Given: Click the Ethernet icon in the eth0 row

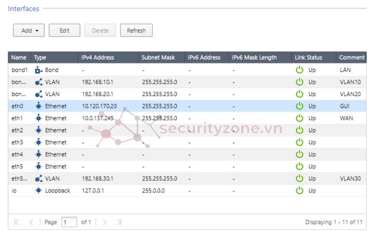Looking at the screenshot, I should [38, 106].
